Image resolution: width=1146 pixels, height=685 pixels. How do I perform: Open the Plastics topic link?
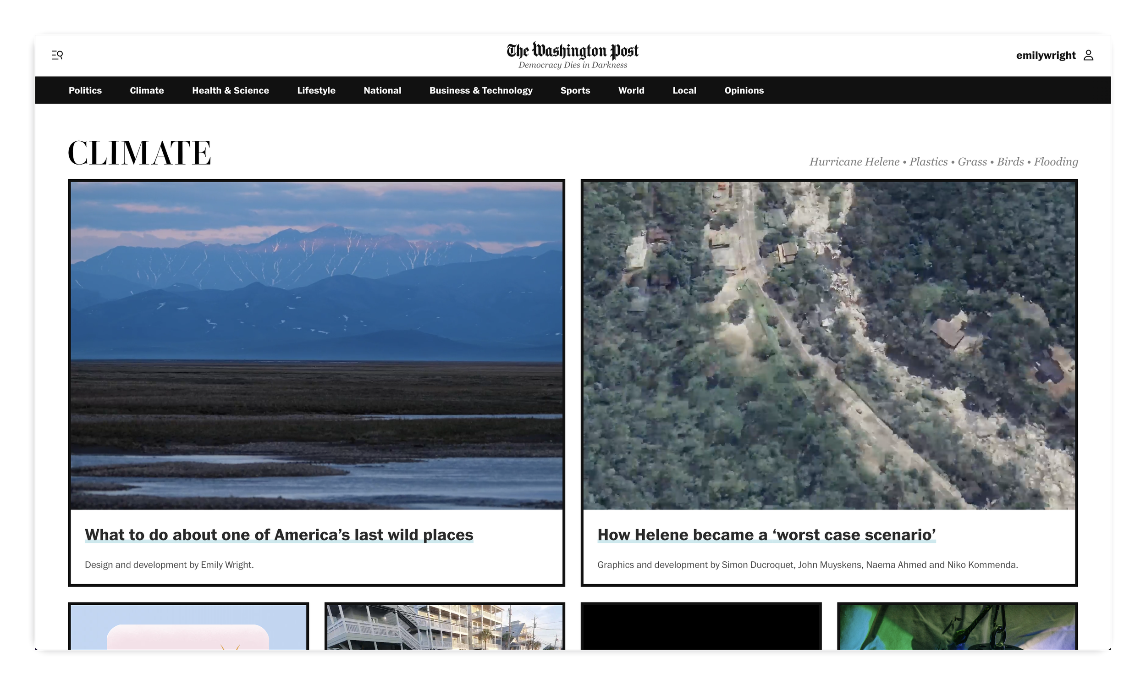pyautogui.click(x=928, y=162)
